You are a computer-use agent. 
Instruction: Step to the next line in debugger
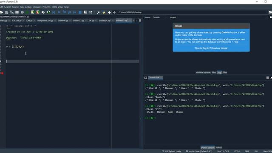point(59,12)
